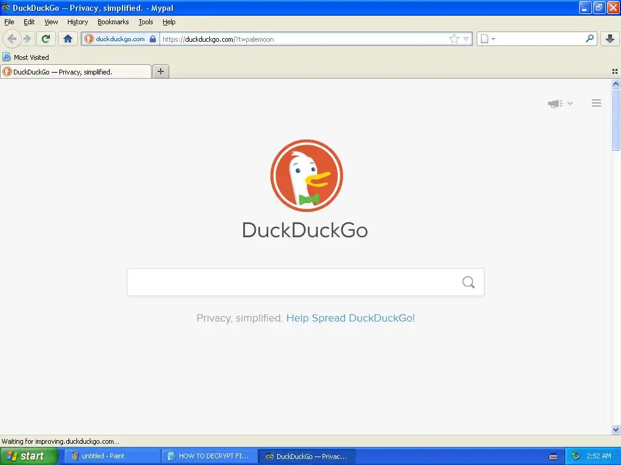The height and width of the screenshot is (465, 621).
Task: Select the DuckDuckGo — Privacy, simplified tab
Action: [x=76, y=71]
